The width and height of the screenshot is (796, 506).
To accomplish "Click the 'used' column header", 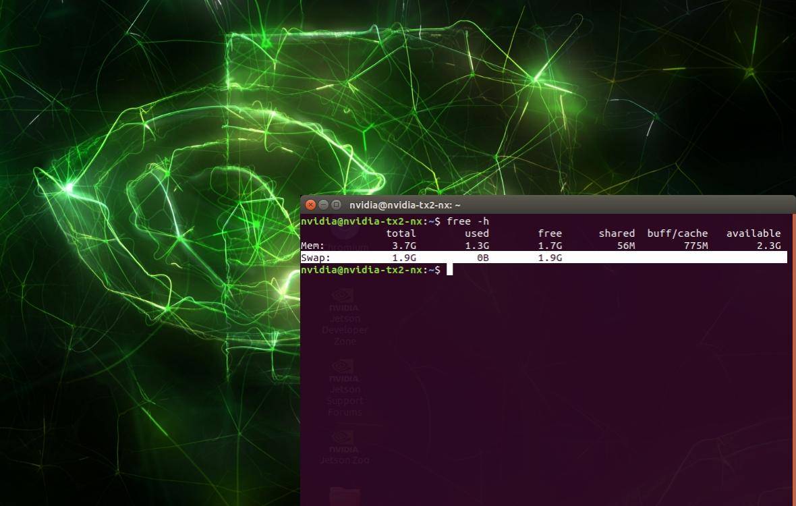I will (x=477, y=233).
